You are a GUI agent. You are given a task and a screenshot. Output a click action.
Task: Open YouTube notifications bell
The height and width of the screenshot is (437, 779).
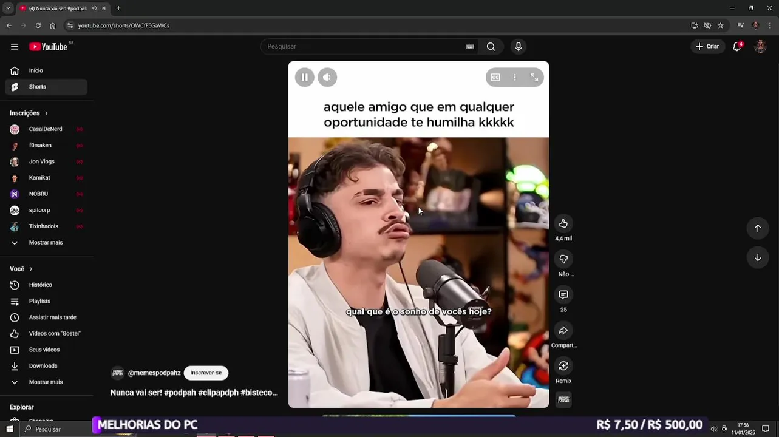click(x=737, y=47)
